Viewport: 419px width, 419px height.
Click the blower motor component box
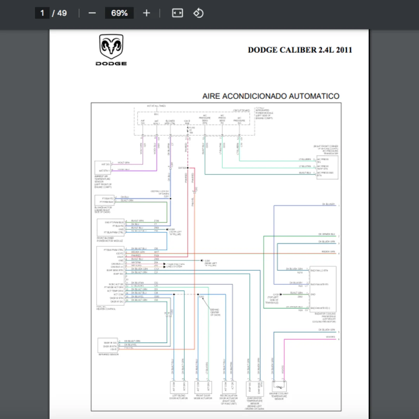coord(104,200)
